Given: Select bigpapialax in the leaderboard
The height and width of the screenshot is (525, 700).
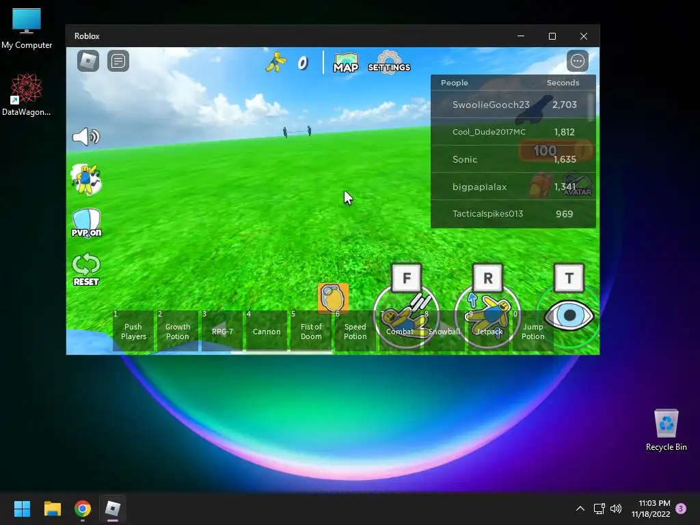Looking at the screenshot, I should pyautogui.click(x=513, y=187).
